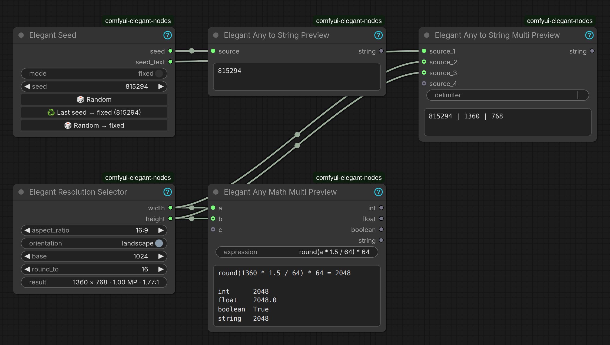Select the Elegant Seed node title

[x=53, y=35]
